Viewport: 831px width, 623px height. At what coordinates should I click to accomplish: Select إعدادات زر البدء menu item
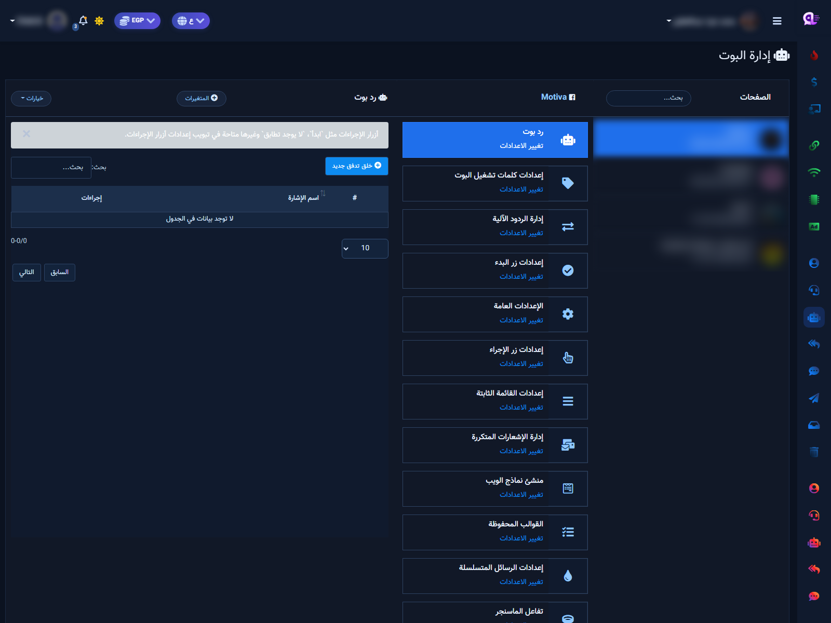495,270
